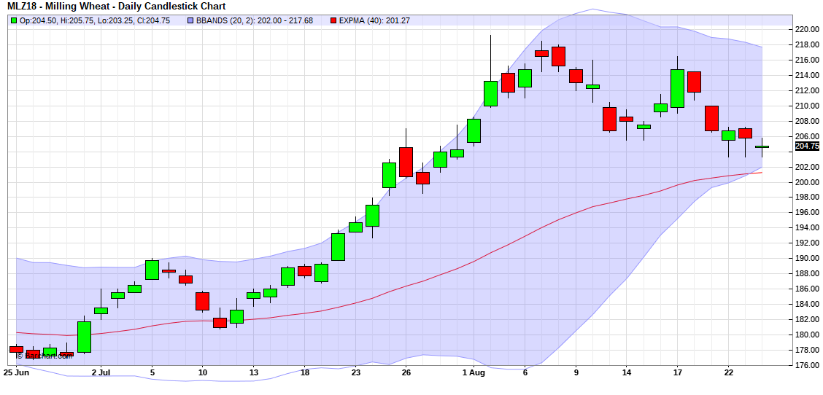The width and height of the screenshot is (823, 395).
Task: Click the 220.00 price axis label
Action: (x=807, y=30)
